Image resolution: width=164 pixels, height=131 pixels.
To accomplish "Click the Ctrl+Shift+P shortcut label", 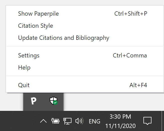I will pyautogui.click(x=131, y=14).
